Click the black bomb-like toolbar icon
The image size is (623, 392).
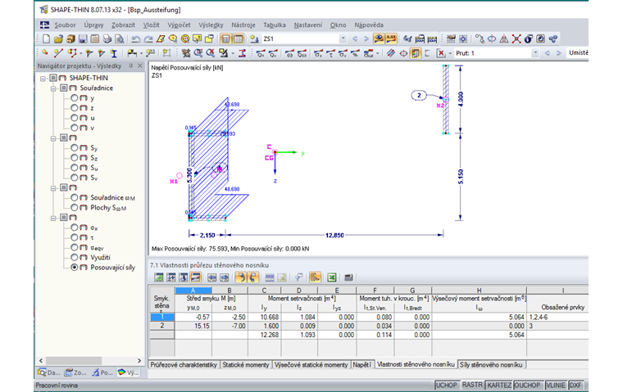click(528, 39)
